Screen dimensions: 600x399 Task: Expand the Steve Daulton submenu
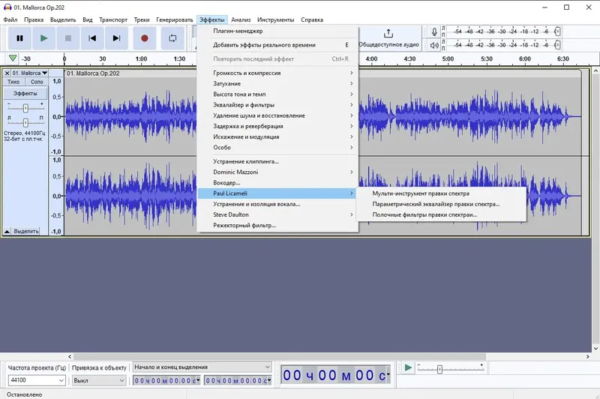(277, 214)
